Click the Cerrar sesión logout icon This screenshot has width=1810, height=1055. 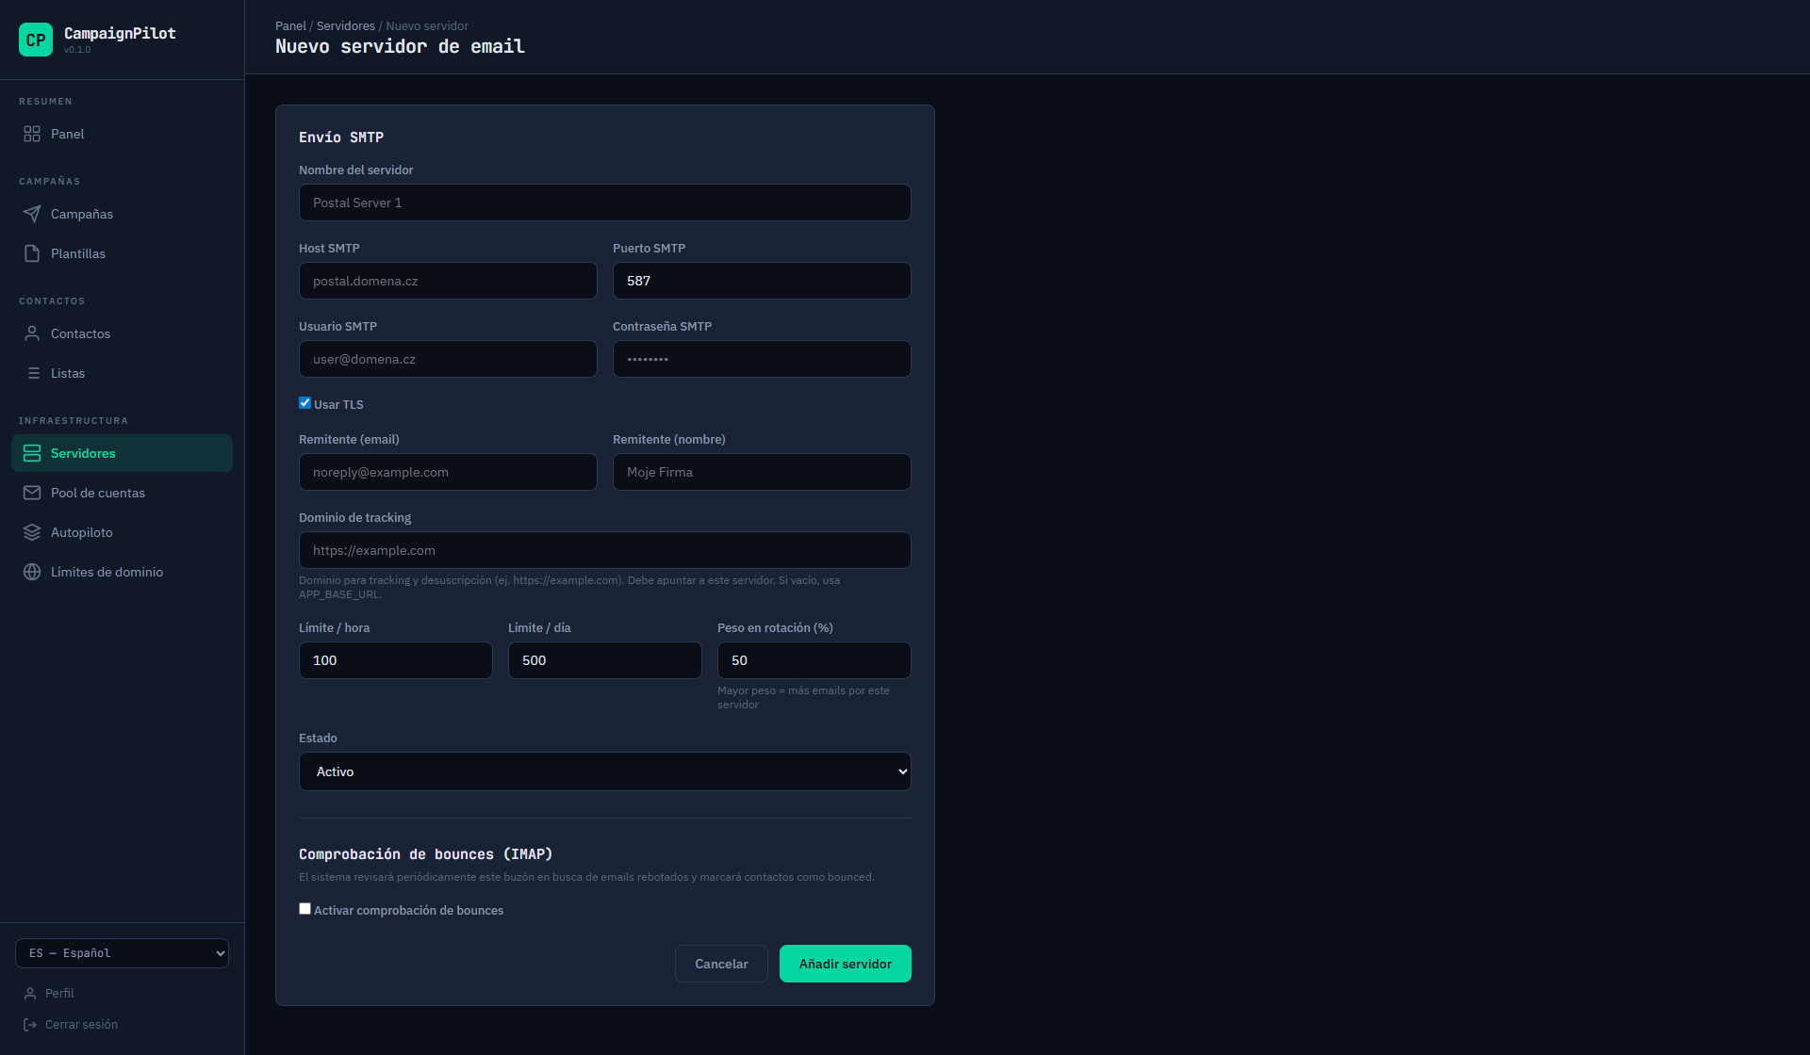[30, 1024]
